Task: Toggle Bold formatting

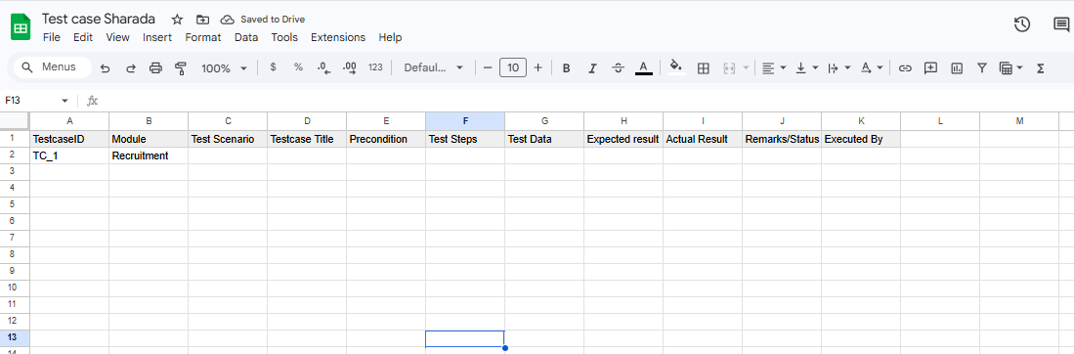Action: click(567, 67)
